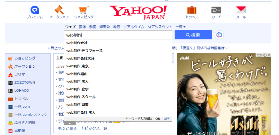Close the Asahi advertisement banner

pos(269,55)
